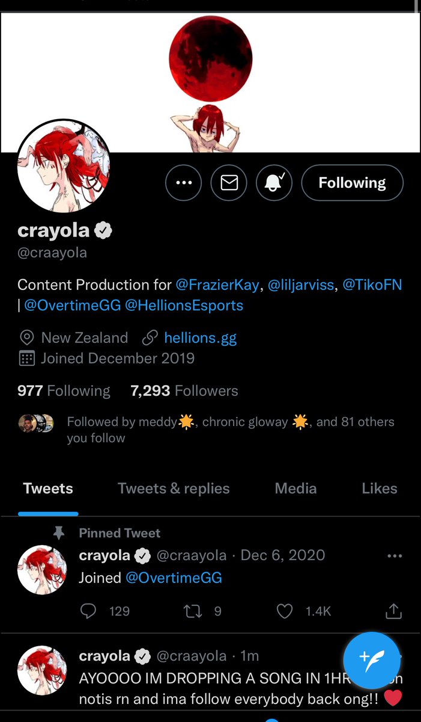View the 977 Following list
The image size is (421, 722).
[64, 391]
